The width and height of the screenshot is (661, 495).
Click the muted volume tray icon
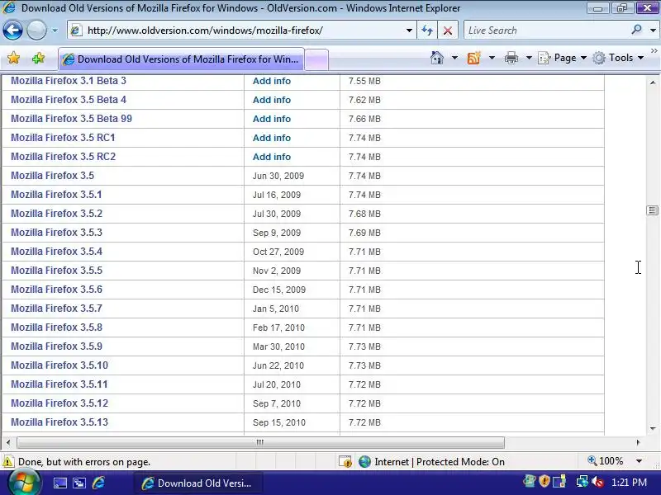pos(597,482)
